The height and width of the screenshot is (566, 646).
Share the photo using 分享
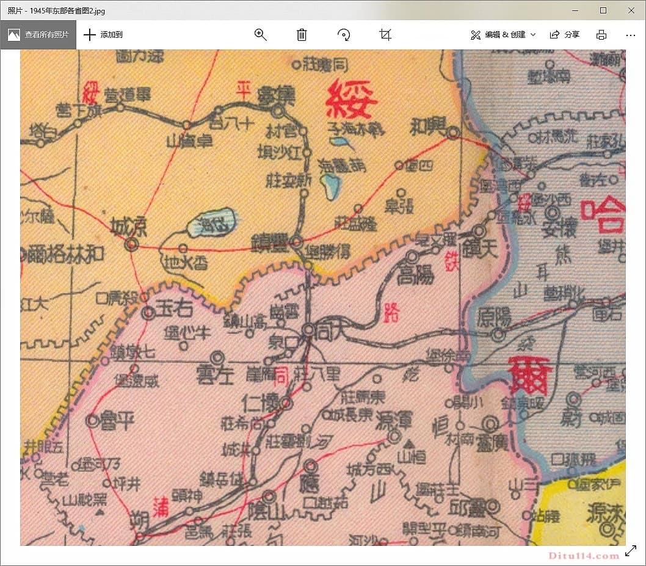[565, 35]
